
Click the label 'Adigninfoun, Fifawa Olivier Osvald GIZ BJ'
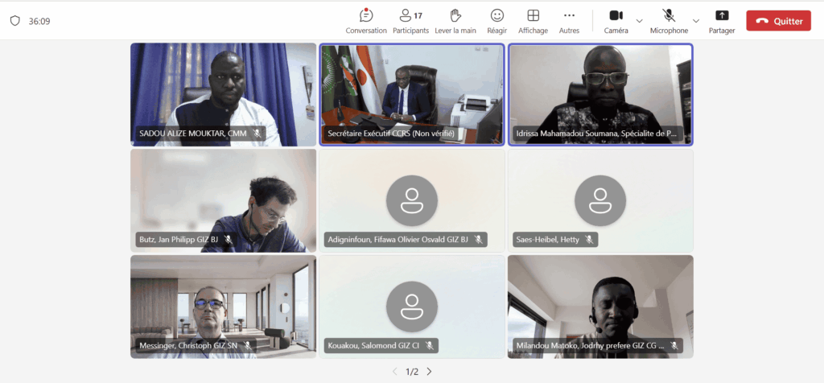point(398,240)
